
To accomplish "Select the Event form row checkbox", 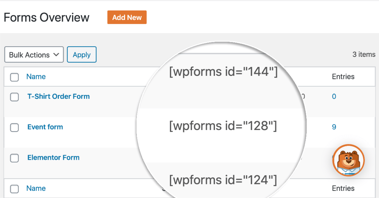I will [14, 128].
